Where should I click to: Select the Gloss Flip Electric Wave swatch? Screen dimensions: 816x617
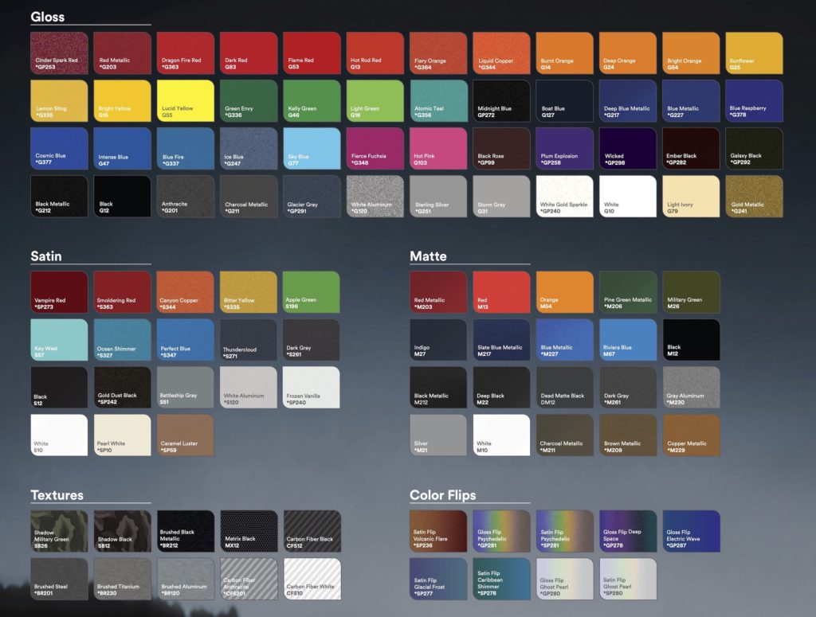tap(691, 531)
